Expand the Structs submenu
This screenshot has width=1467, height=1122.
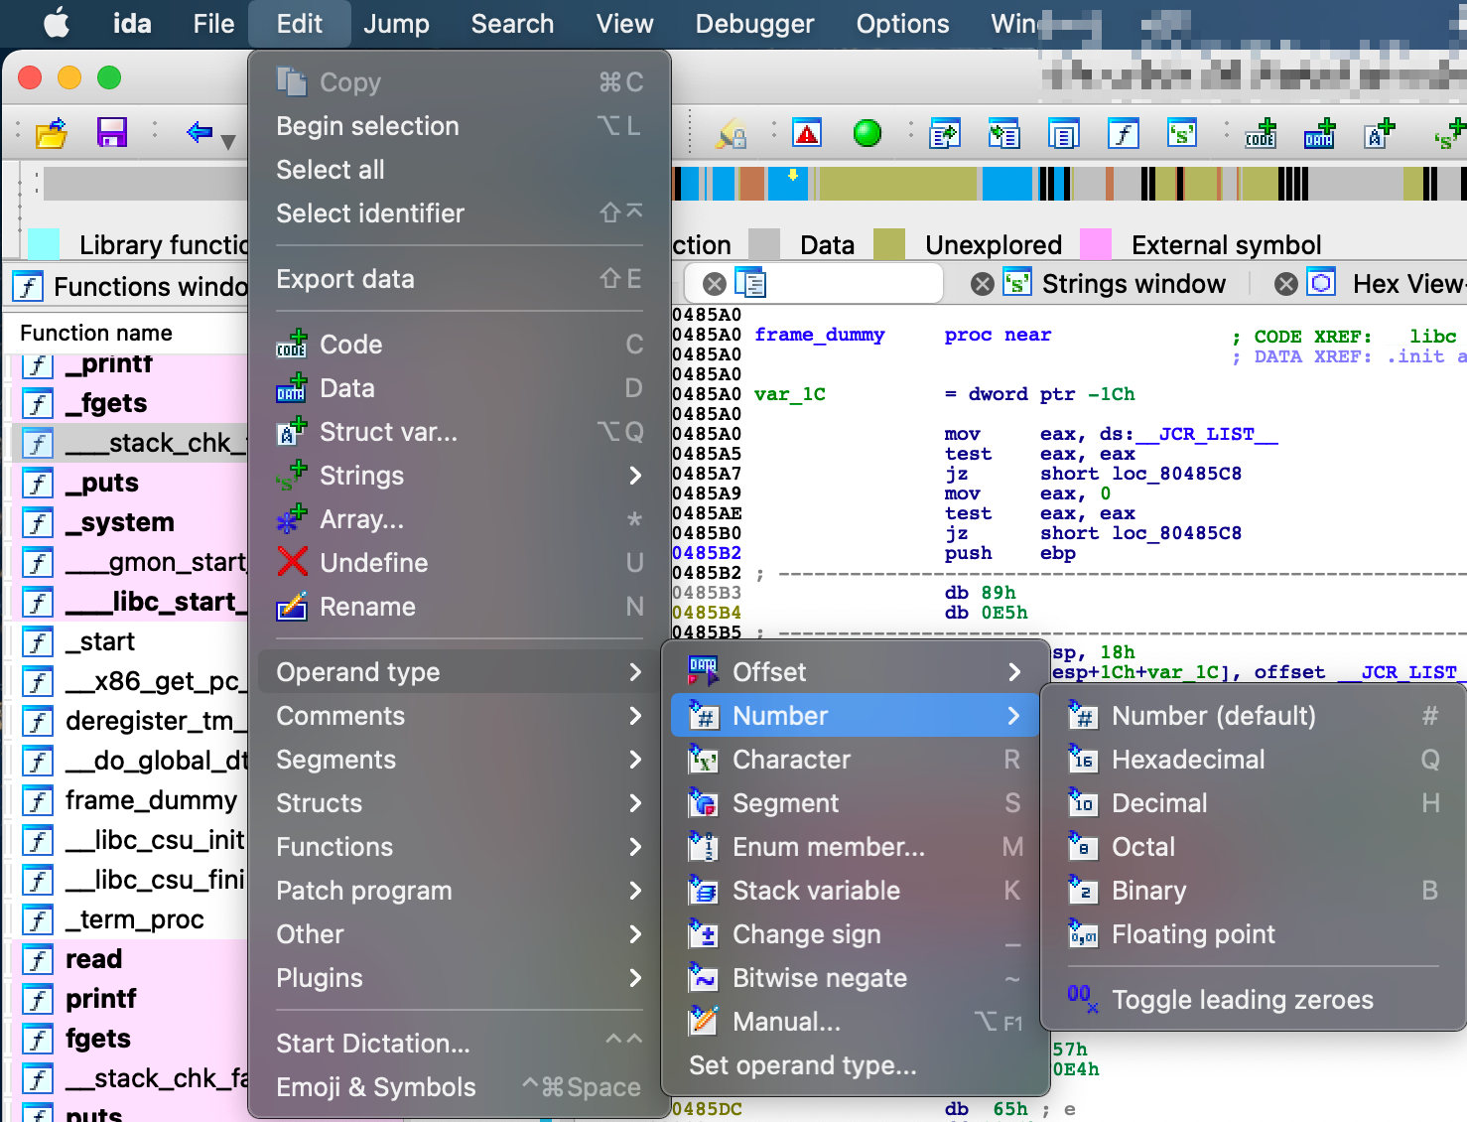tap(460, 803)
